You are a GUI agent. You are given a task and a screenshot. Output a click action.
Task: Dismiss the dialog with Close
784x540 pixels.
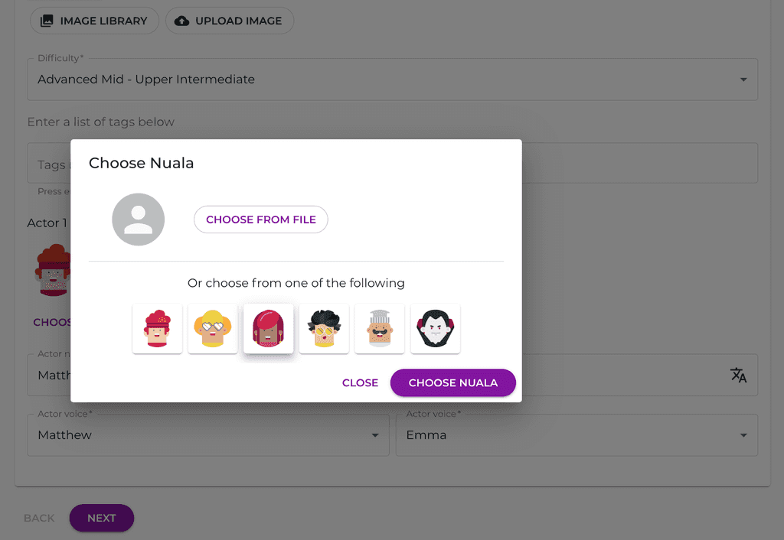pyautogui.click(x=360, y=382)
